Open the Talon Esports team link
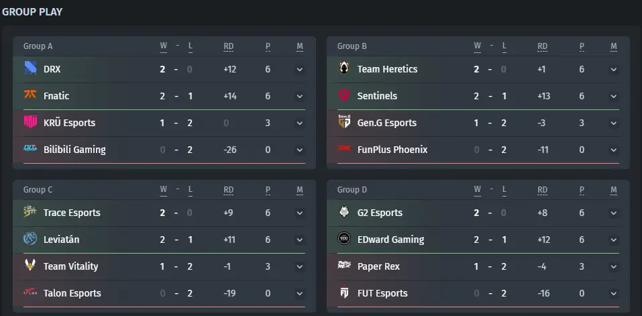Image resolution: width=642 pixels, height=316 pixels. 72,293
